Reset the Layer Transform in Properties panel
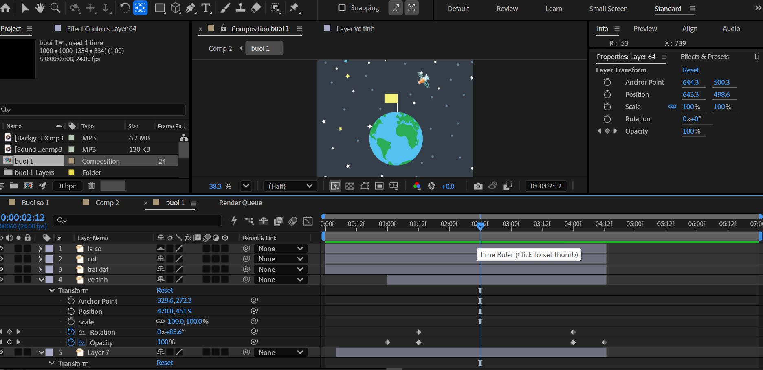Screen dimensions: 763x370 point(690,70)
